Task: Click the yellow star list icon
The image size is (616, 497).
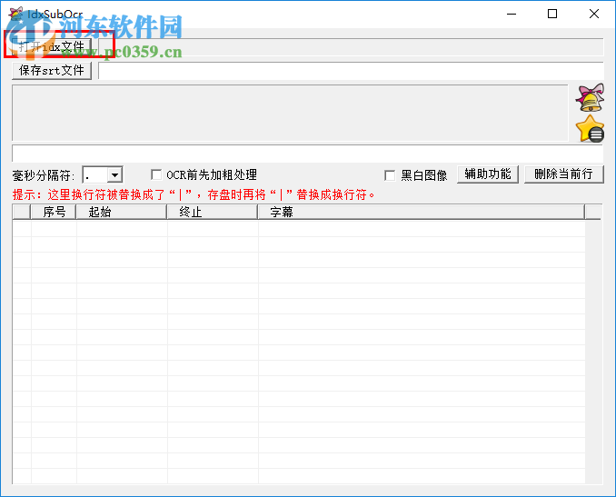Action: click(590, 128)
